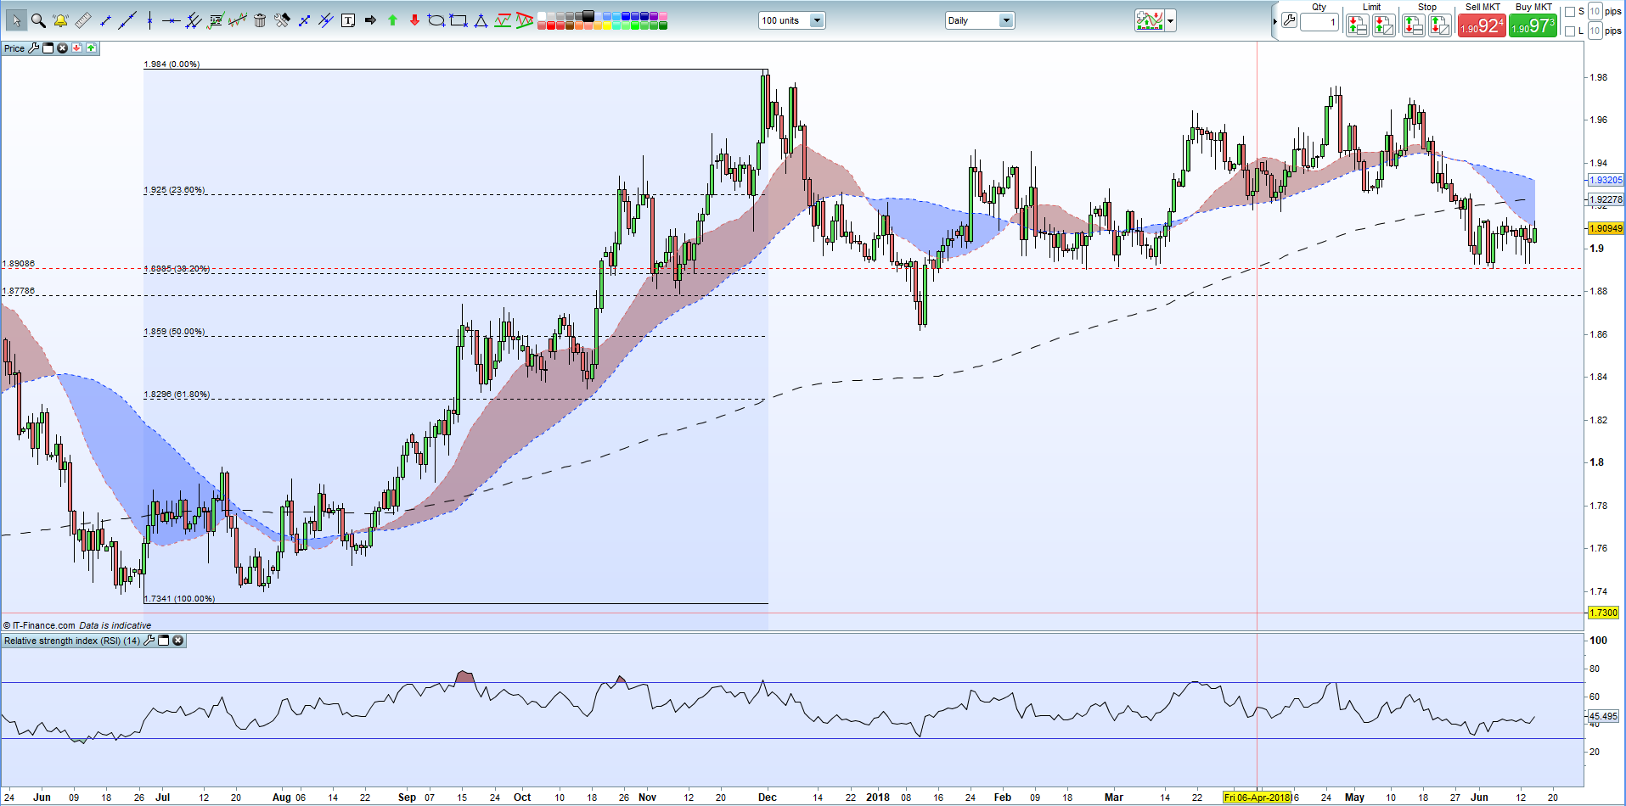Click the 1.93205 blue price axis label
Screen dimensions: 1626x806
coord(1606,180)
